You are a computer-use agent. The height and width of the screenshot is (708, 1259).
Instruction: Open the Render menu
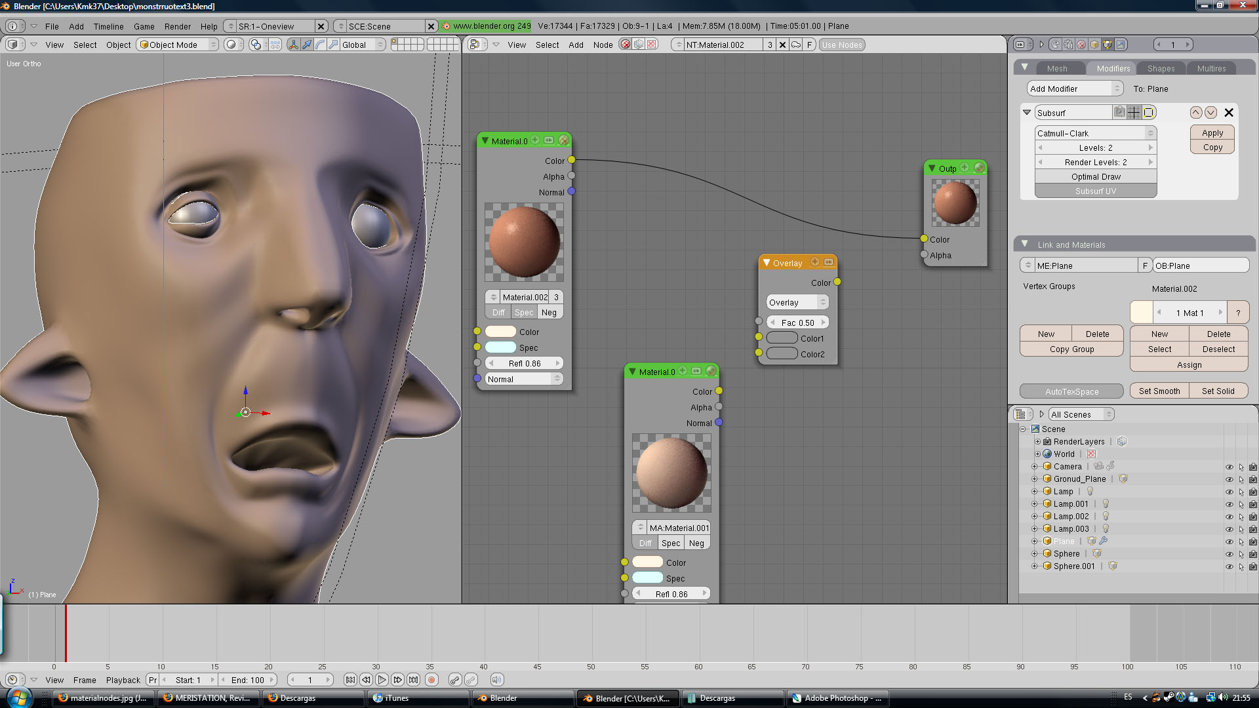tap(177, 26)
